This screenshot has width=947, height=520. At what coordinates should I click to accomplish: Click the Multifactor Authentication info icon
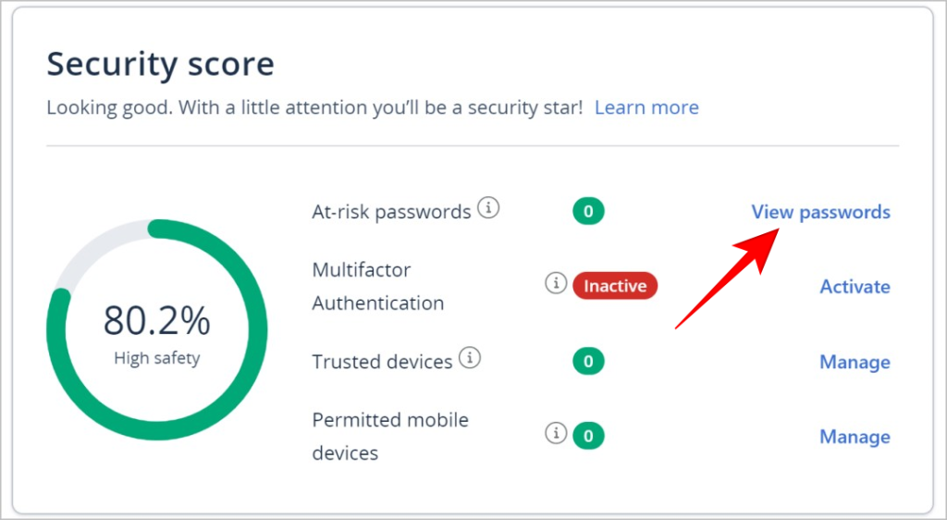pyautogui.click(x=555, y=284)
